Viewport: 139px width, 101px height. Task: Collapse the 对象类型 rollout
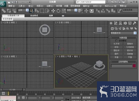click(123, 38)
